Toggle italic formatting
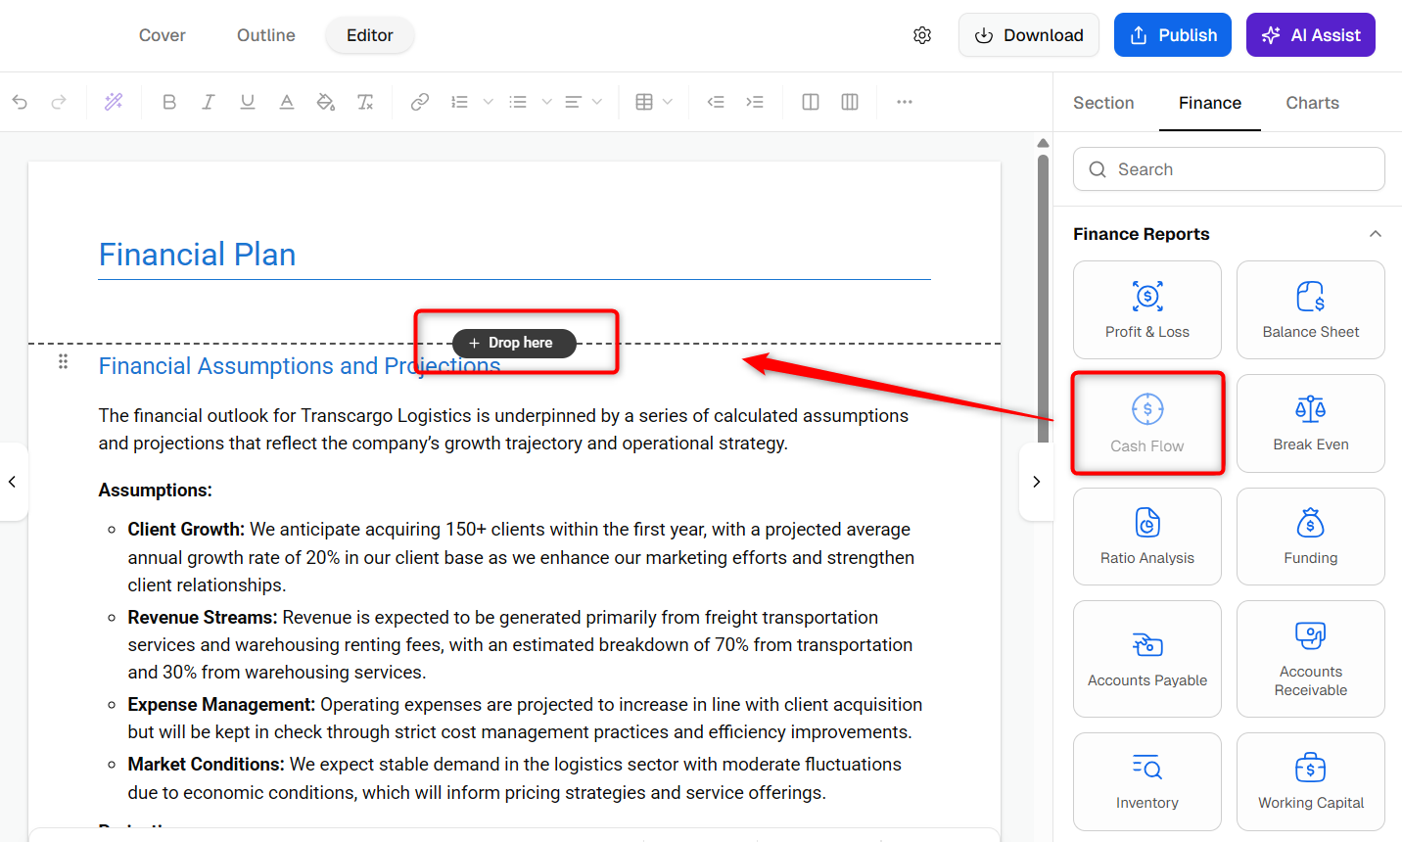Screen dimensions: 1402x842 pos(209,102)
